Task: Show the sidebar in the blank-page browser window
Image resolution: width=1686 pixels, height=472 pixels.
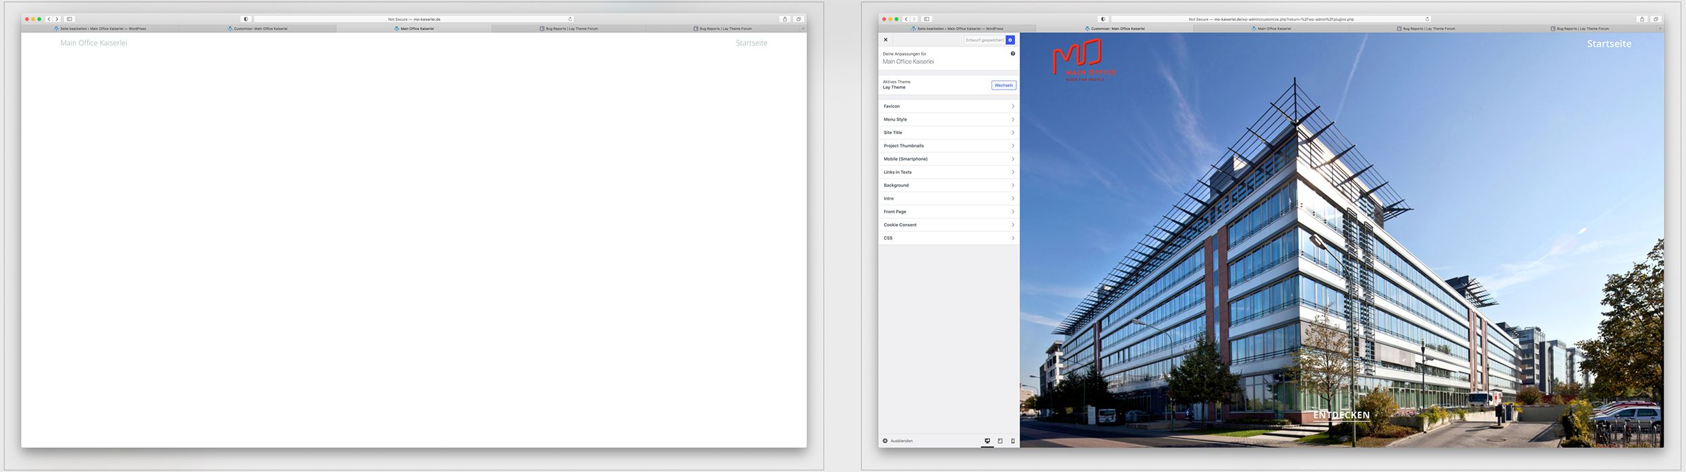Action: (x=69, y=19)
